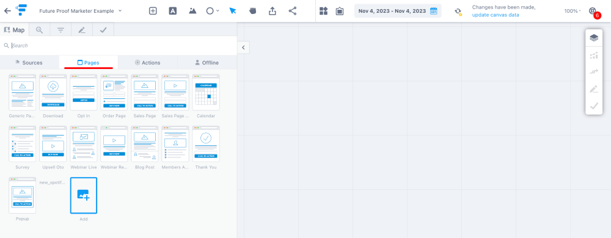This screenshot has height=238, width=611.
Task: Select the Blog Post page thumbnail
Action: point(145,144)
